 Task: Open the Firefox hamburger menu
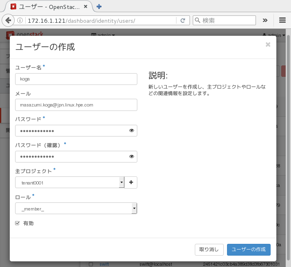click(x=282, y=20)
